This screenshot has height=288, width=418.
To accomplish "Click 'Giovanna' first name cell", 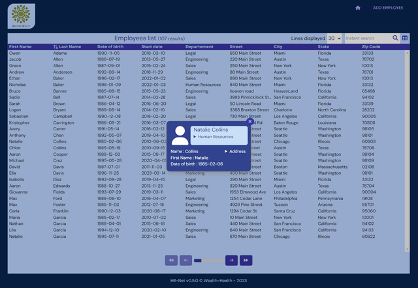I will (x=18, y=192).
